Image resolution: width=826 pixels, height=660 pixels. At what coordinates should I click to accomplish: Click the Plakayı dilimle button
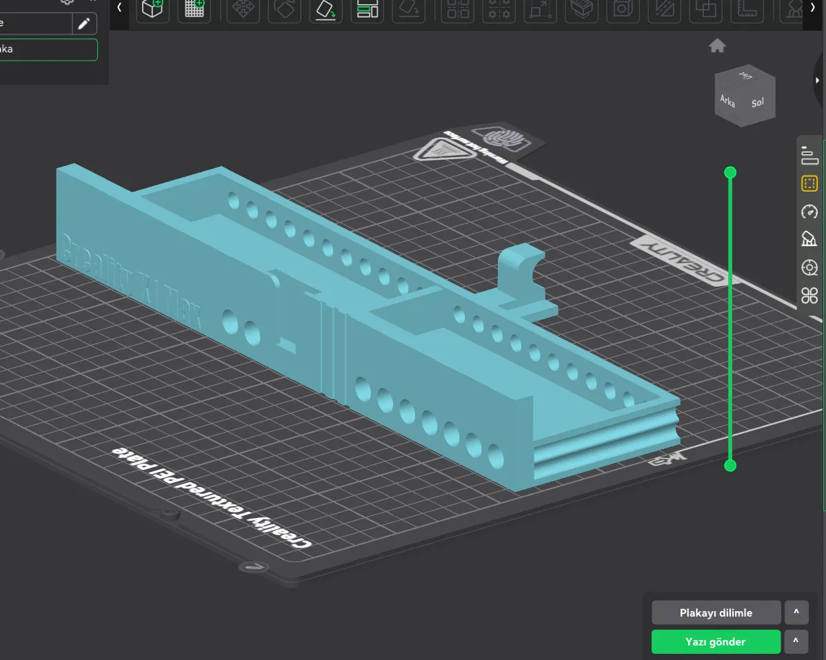(716, 612)
